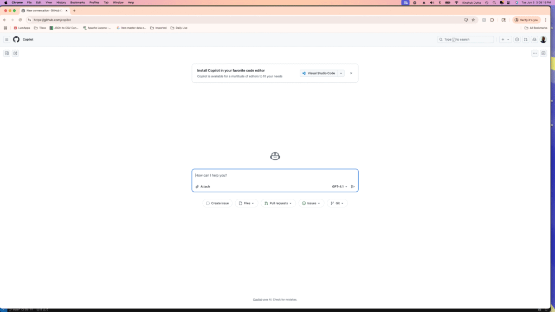Open the Chrome extensions puzzle menu
Image resolution: width=555 pixels, height=312 pixels.
pyautogui.click(x=492, y=20)
